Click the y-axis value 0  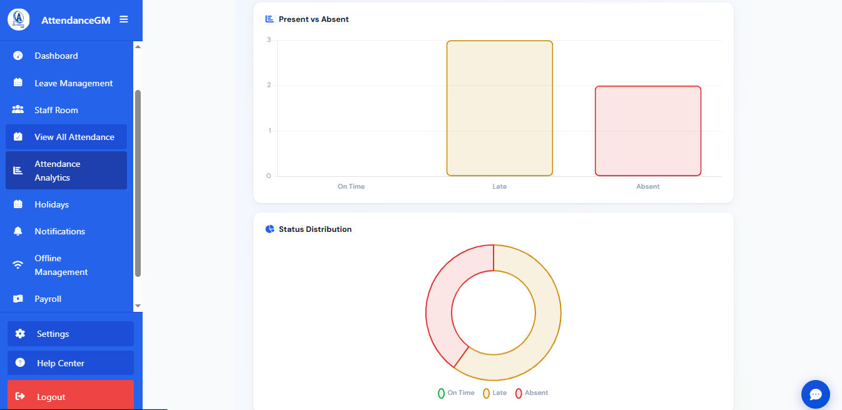pos(269,176)
